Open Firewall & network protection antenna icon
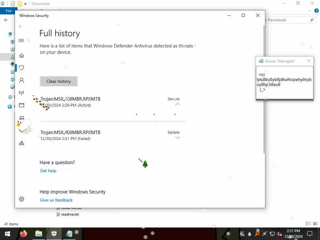Image resolution: width=320 pixels, height=240 pixels. [22, 93]
